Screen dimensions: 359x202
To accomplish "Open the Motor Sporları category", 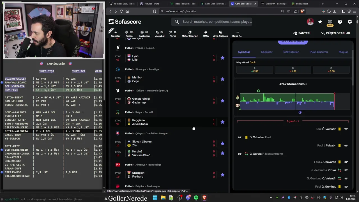I will [x=190, y=34].
